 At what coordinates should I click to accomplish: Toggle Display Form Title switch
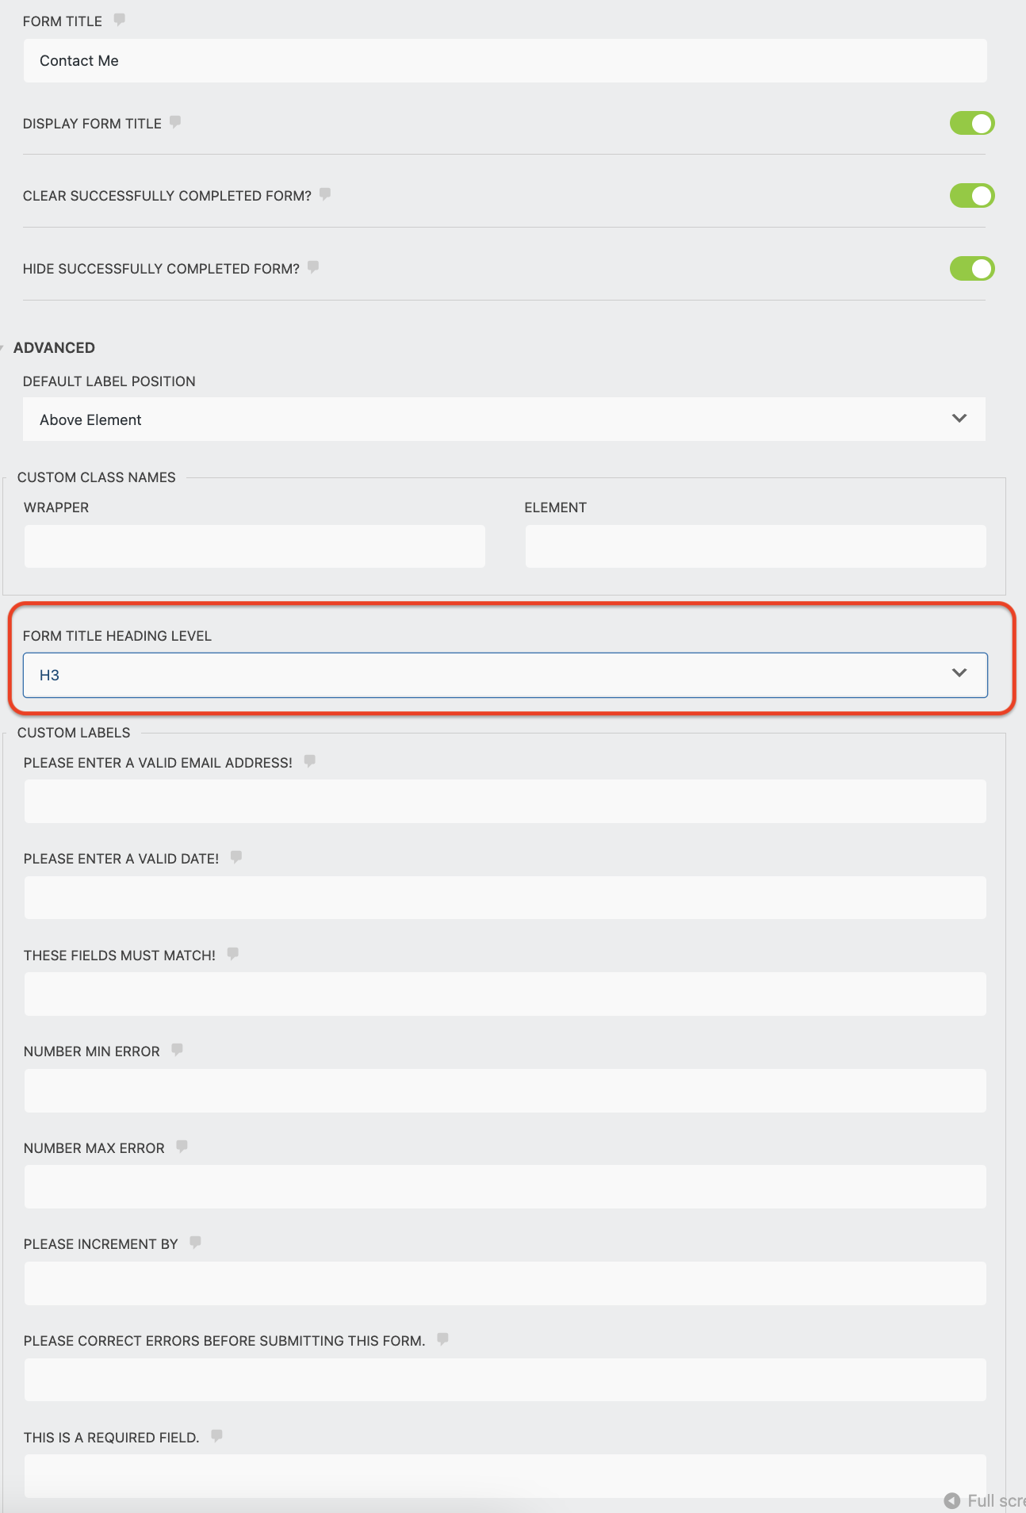click(972, 124)
